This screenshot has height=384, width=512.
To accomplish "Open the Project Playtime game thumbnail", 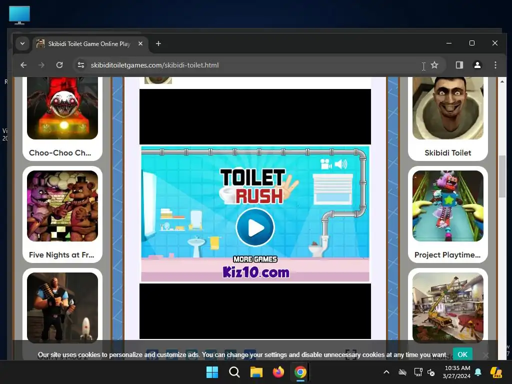I will [448, 206].
